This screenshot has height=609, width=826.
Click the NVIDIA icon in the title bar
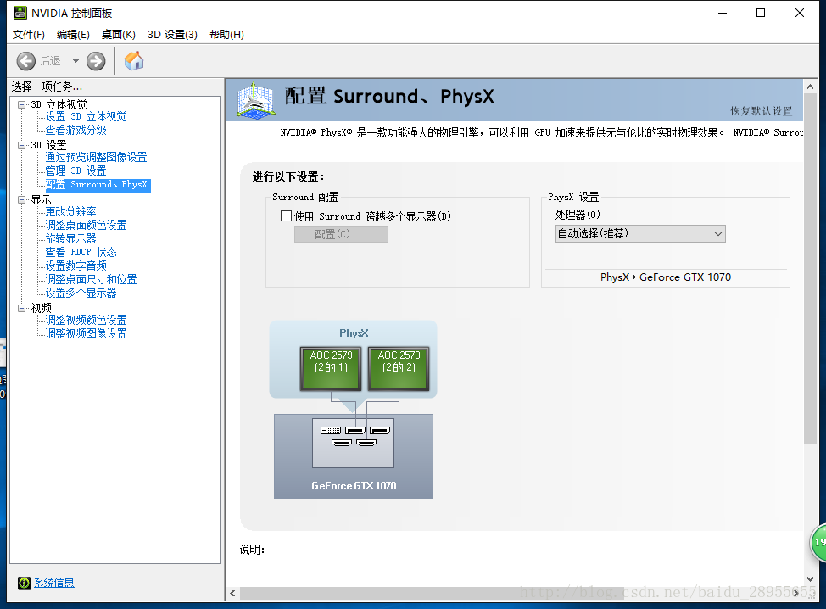[20, 13]
